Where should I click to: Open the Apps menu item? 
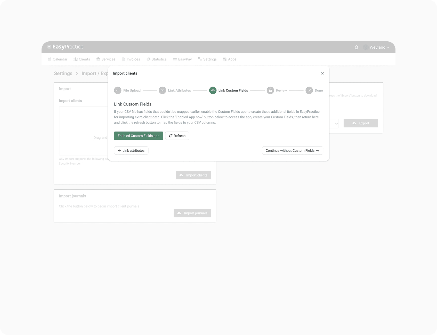pos(230,59)
